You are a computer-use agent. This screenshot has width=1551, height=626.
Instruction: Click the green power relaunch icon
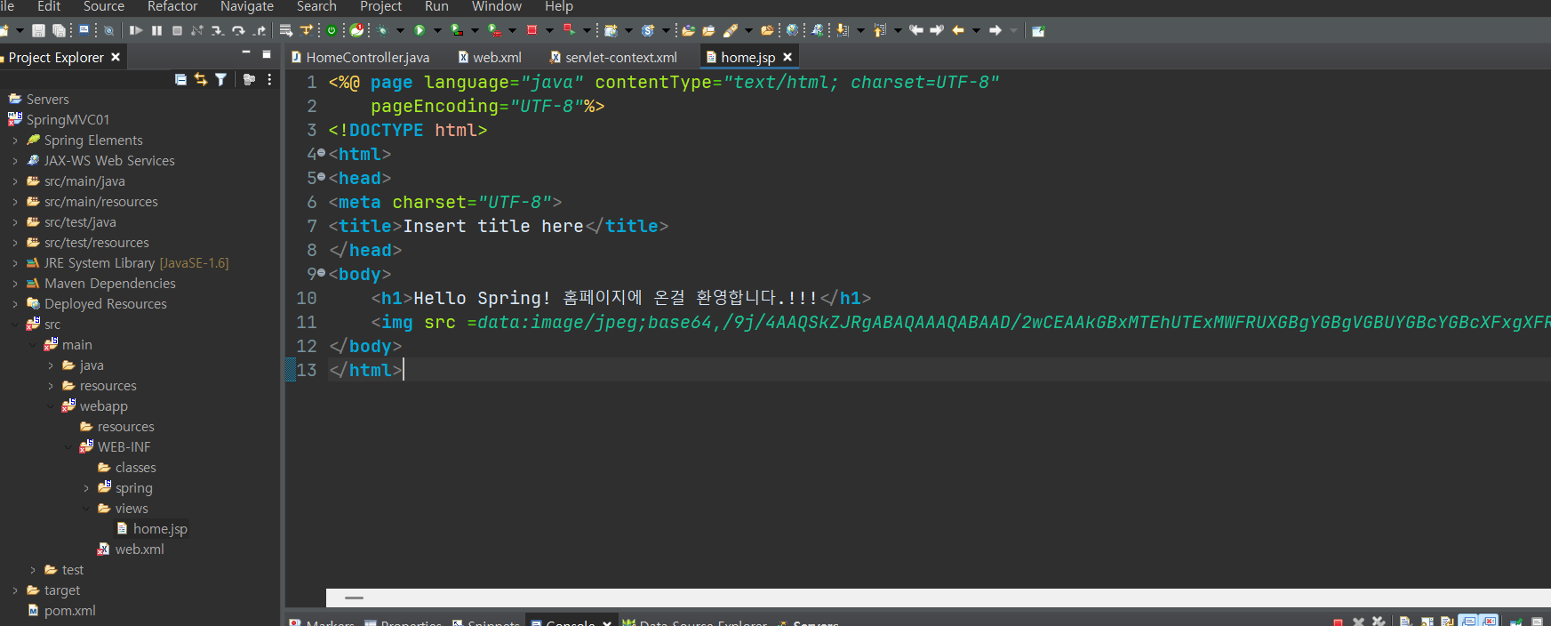tap(332, 30)
